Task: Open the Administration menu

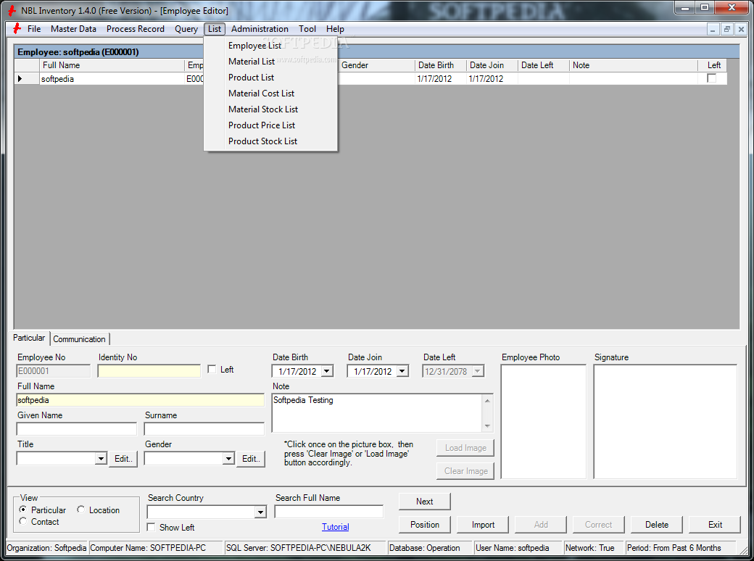Action: (x=260, y=29)
